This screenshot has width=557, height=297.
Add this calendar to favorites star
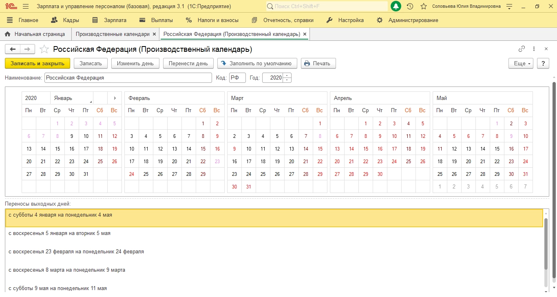click(x=44, y=49)
